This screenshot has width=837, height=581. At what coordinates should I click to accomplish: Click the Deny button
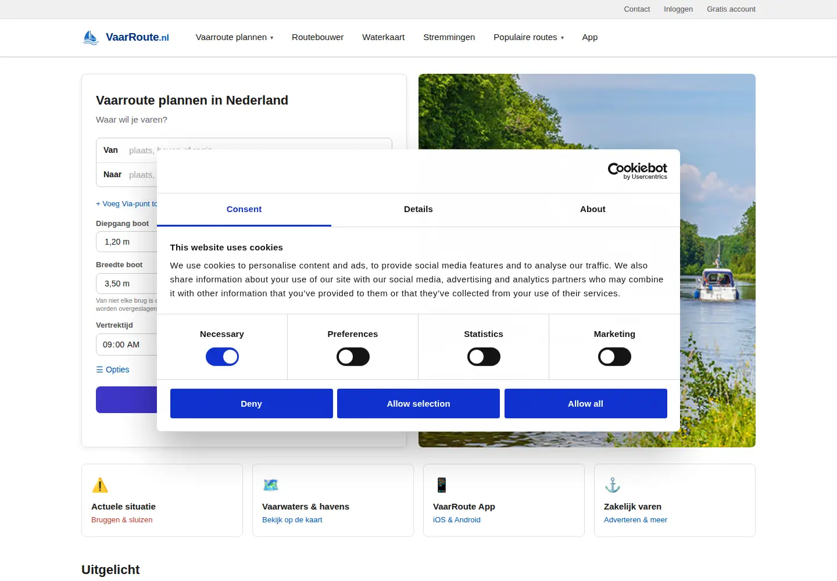(251, 403)
